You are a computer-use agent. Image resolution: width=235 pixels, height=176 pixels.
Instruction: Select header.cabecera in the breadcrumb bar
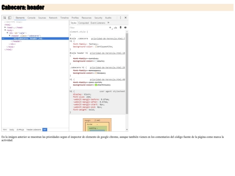point(34,130)
